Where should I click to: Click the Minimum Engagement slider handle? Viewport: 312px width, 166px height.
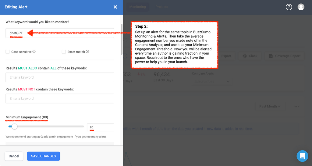click(x=14, y=127)
